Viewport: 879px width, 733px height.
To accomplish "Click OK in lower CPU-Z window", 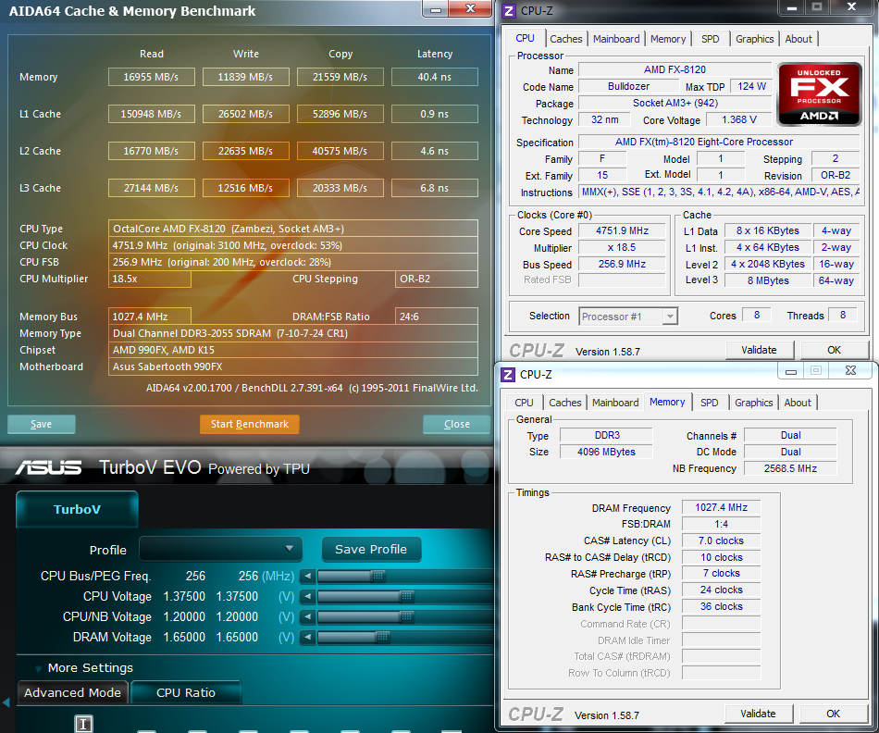I will pyautogui.click(x=833, y=714).
